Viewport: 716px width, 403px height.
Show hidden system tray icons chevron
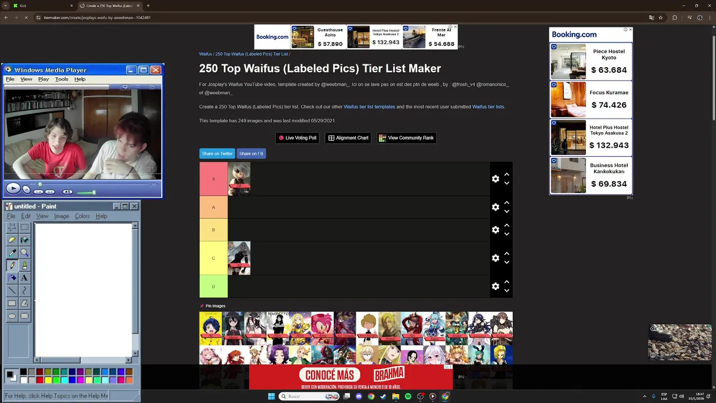point(644,396)
